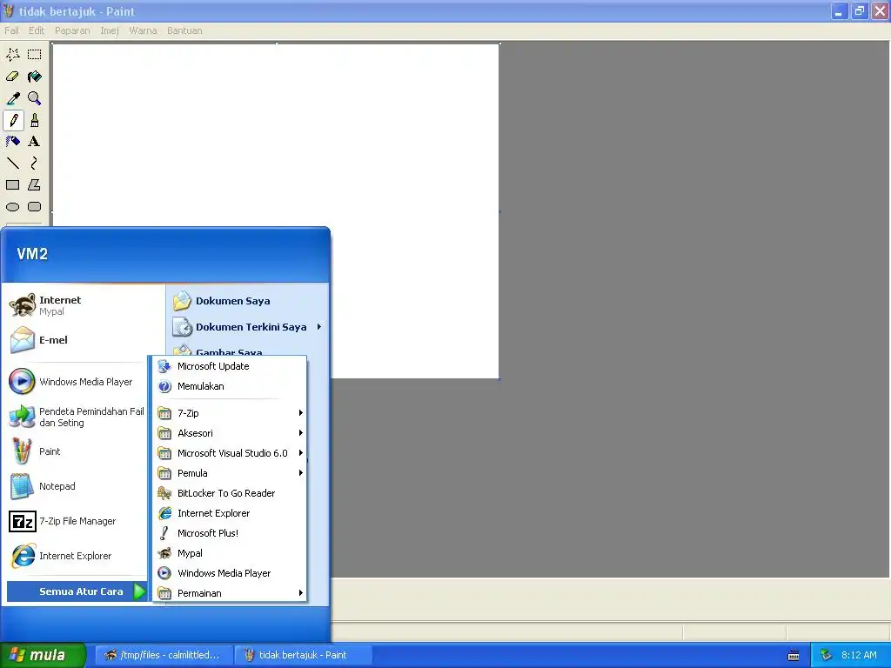891x668 pixels.
Task: Select the Brush tool
Action: (35, 120)
